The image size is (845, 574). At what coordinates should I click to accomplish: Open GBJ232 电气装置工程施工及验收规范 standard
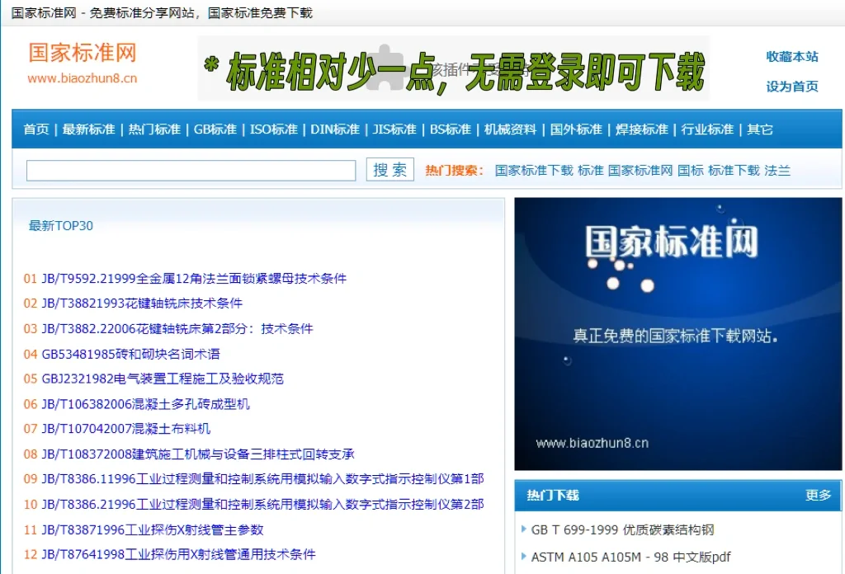tap(164, 379)
